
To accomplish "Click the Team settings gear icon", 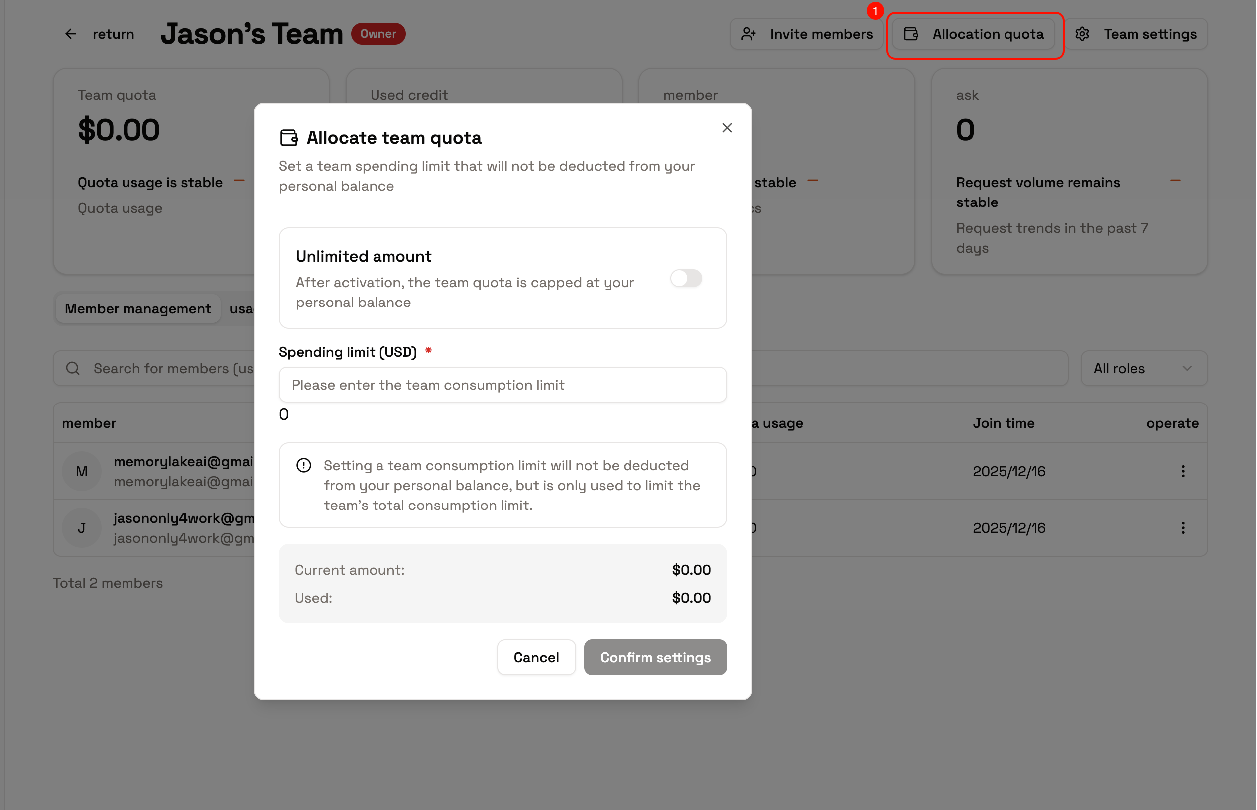I will [1082, 34].
